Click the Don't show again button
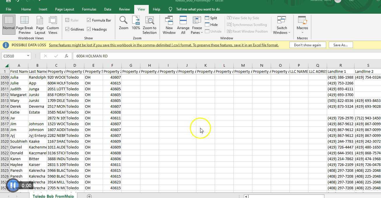 point(307,45)
